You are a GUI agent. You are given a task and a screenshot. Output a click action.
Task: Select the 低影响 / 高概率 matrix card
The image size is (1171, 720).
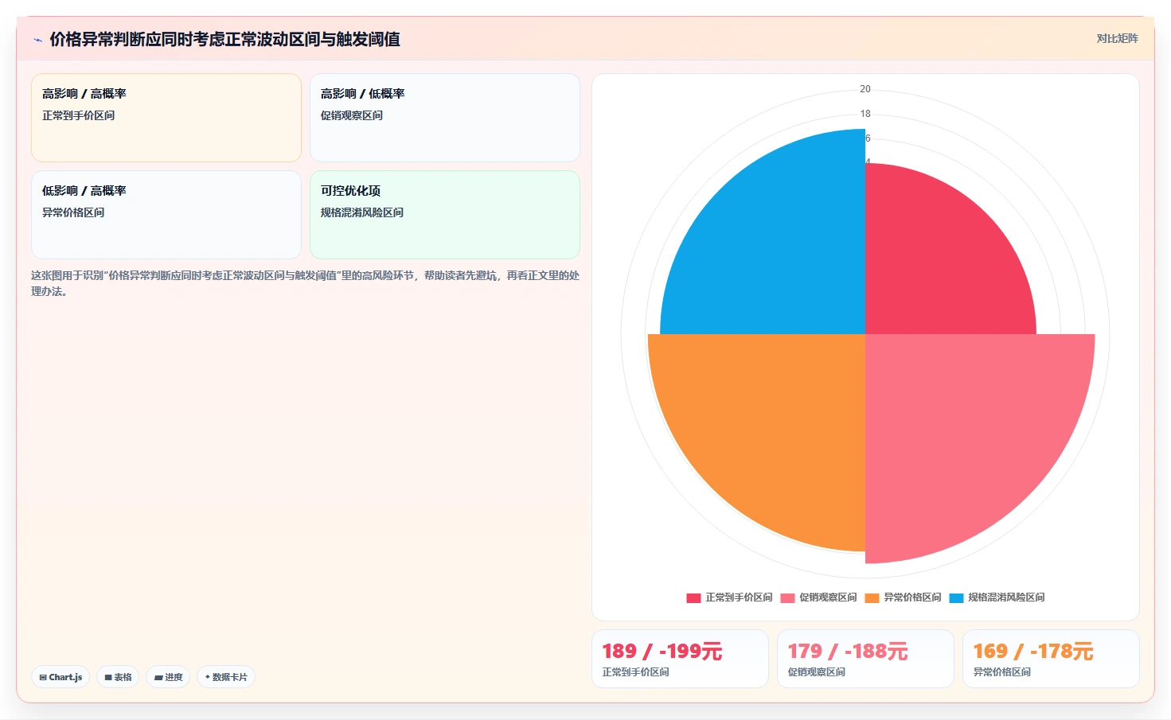coord(166,215)
